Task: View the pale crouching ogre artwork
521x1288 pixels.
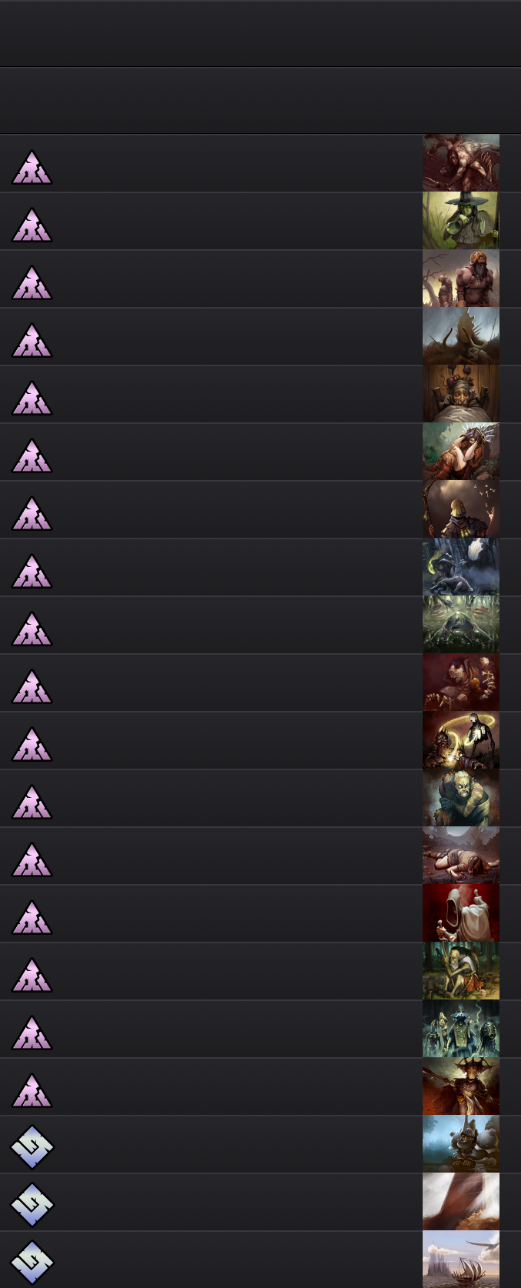Action: (461, 798)
